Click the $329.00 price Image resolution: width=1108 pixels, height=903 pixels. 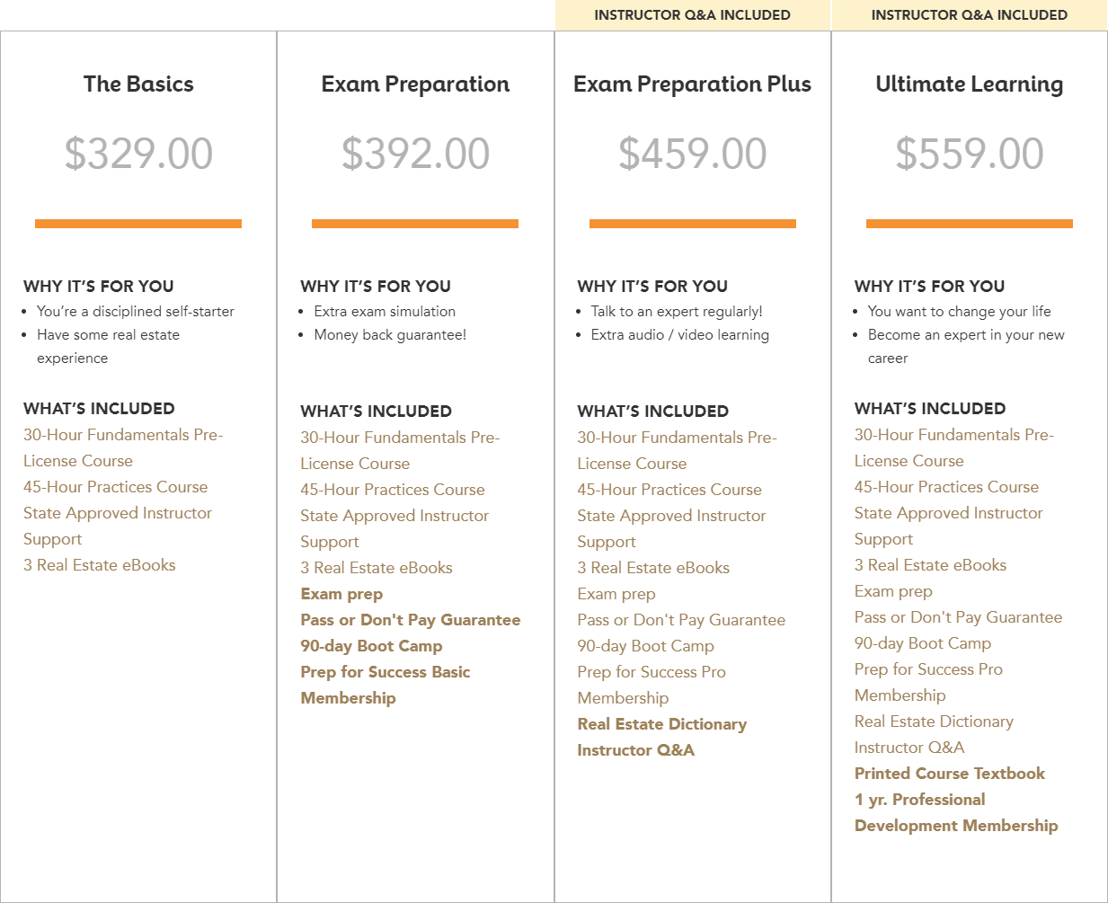[x=138, y=154]
